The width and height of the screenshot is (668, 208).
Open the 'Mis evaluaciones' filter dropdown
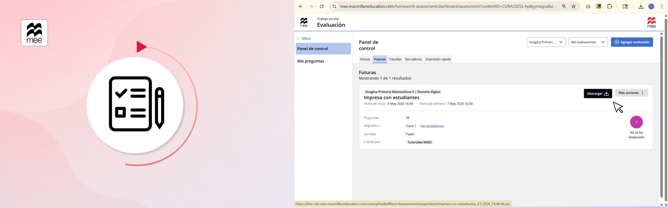588,42
